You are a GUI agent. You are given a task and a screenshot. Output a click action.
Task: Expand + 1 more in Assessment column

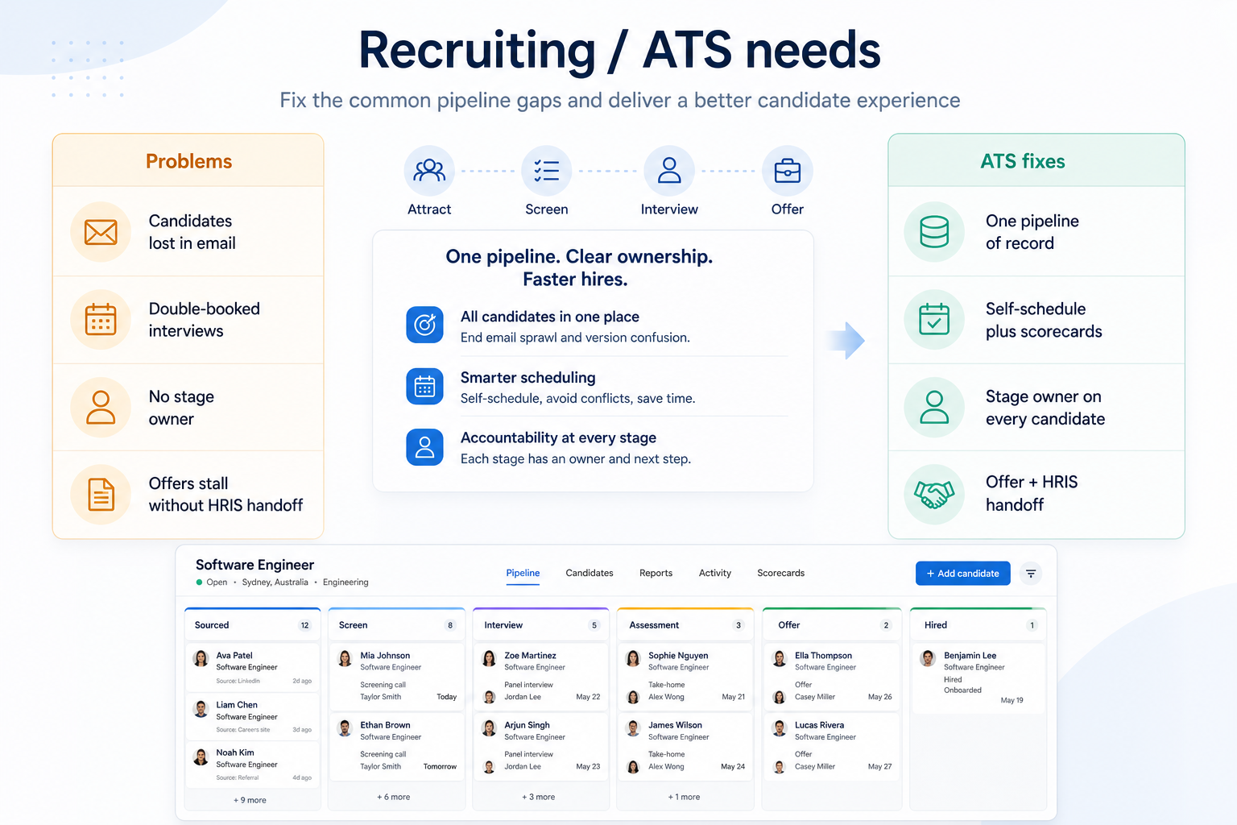click(x=684, y=797)
